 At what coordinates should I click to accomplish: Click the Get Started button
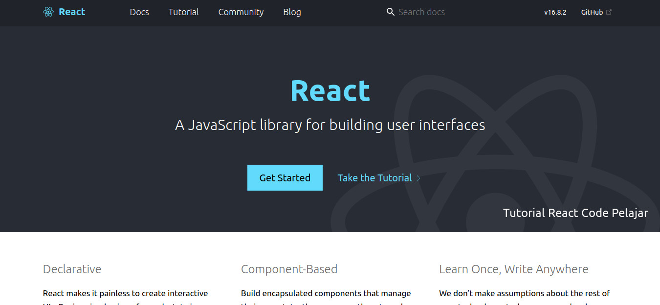(285, 177)
